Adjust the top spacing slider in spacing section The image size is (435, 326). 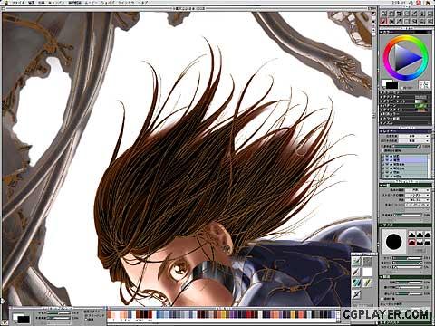pos(409,283)
